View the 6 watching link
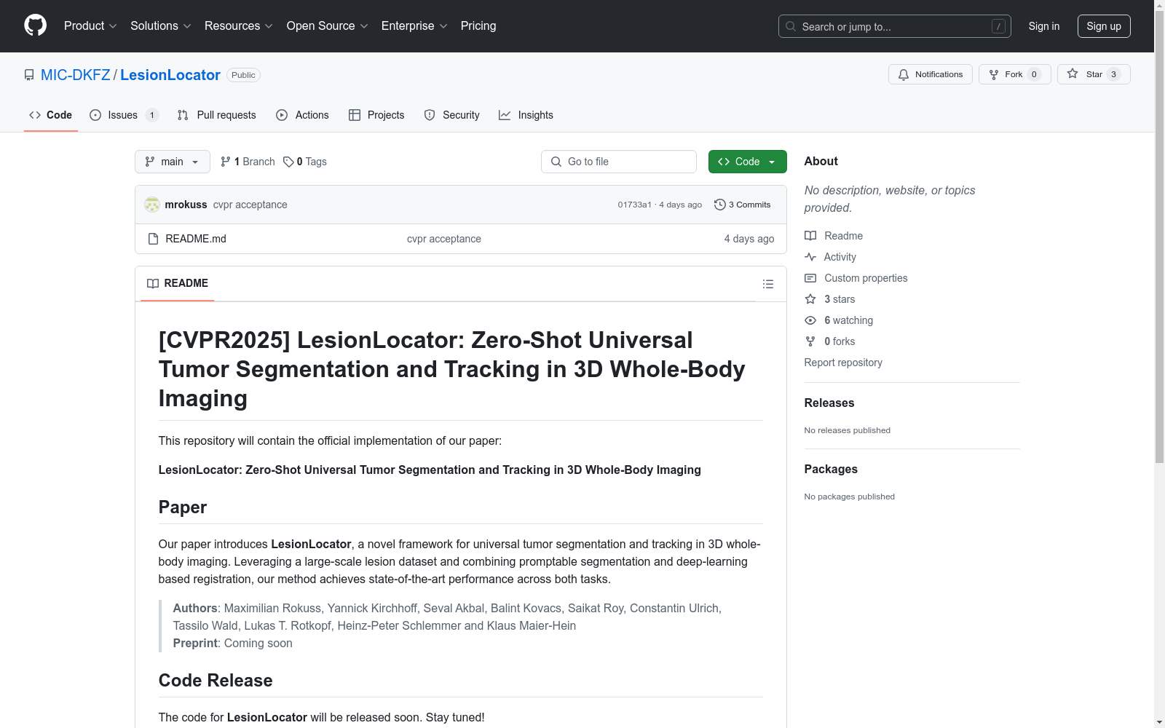The width and height of the screenshot is (1165, 728). [839, 320]
